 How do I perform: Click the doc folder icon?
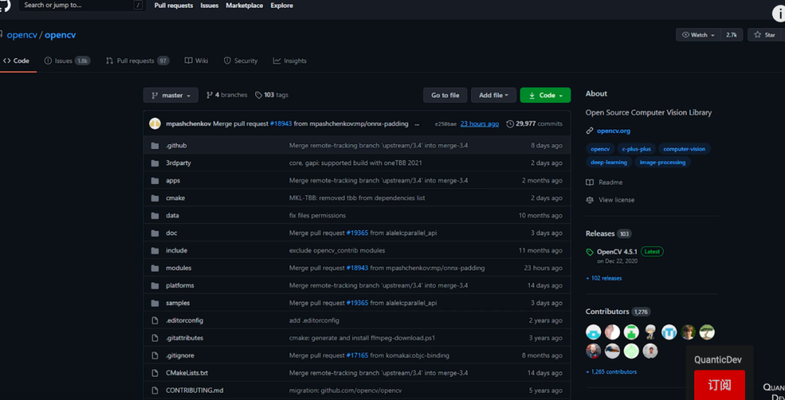[155, 233]
